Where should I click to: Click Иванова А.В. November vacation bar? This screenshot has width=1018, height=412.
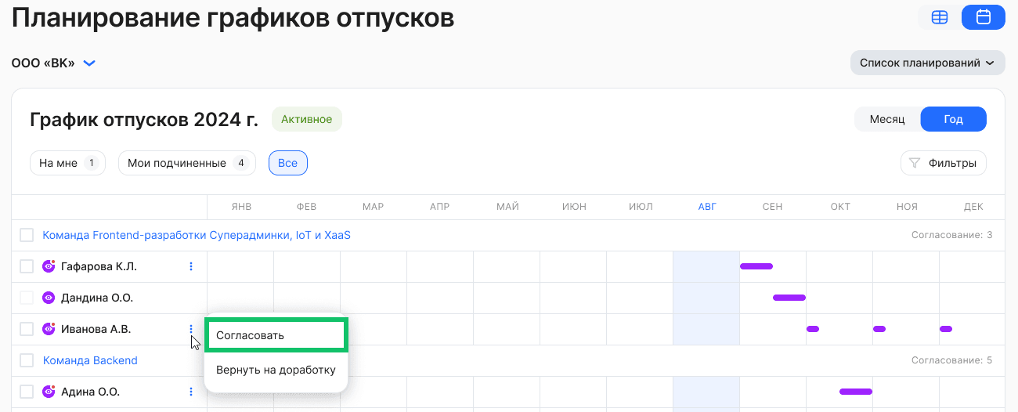point(879,329)
